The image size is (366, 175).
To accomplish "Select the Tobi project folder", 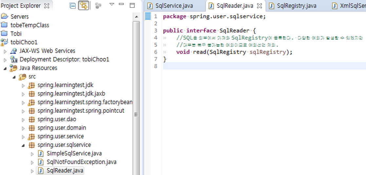I will click(x=16, y=34).
